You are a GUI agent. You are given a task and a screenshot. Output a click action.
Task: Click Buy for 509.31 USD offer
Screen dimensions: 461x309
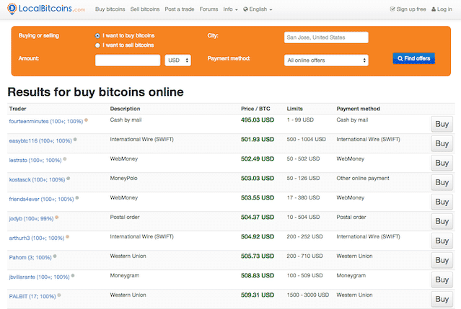pyautogui.click(x=442, y=299)
